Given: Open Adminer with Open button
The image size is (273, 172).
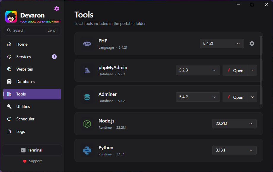Looking at the screenshot, I should (x=235, y=97).
